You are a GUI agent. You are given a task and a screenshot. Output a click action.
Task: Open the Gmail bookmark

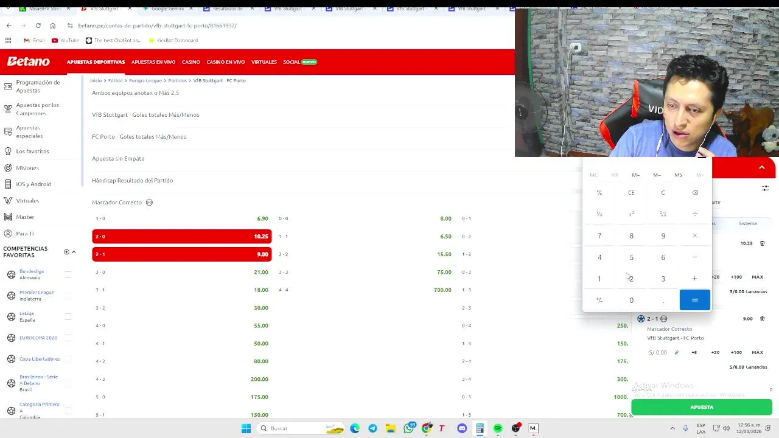tap(34, 40)
